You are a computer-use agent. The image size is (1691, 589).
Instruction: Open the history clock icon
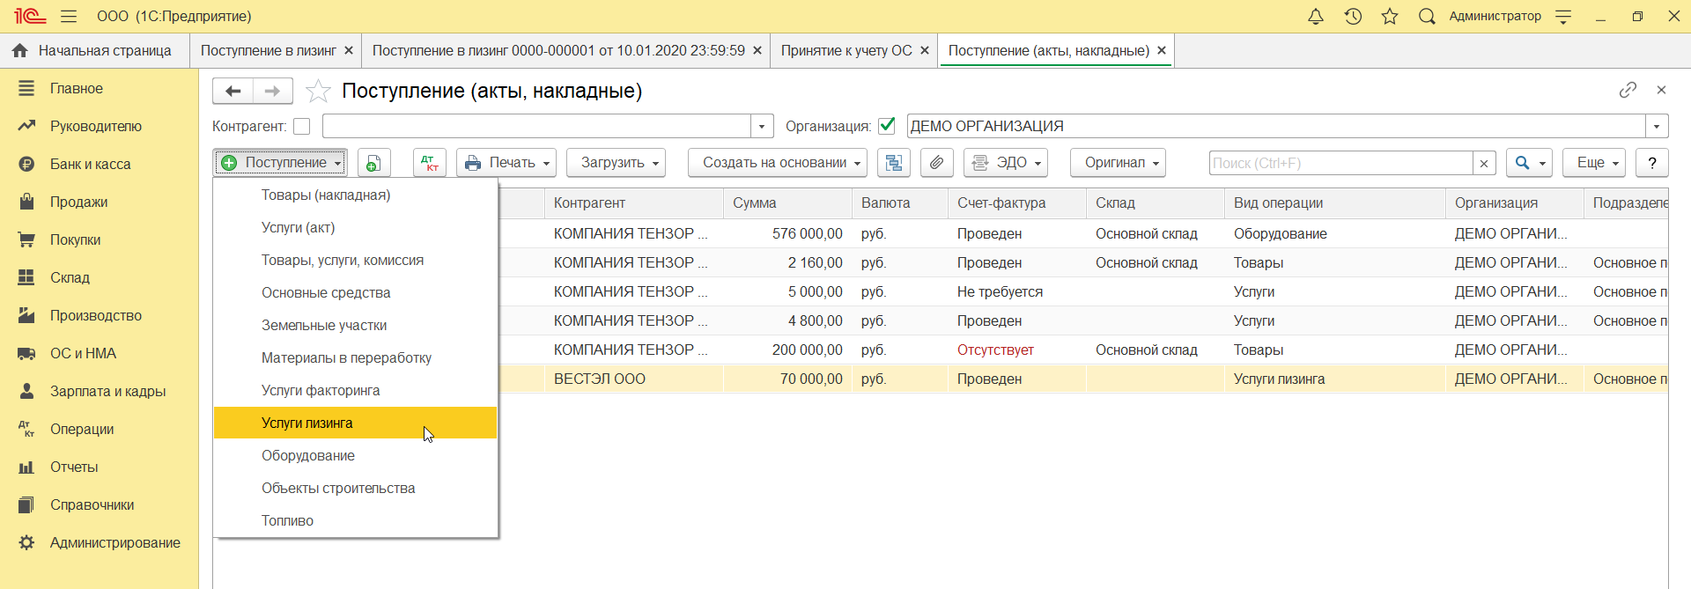click(1353, 17)
